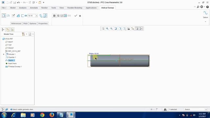
Task: Open Google Chrome from the taskbar
Action: click(x=42, y=115)
